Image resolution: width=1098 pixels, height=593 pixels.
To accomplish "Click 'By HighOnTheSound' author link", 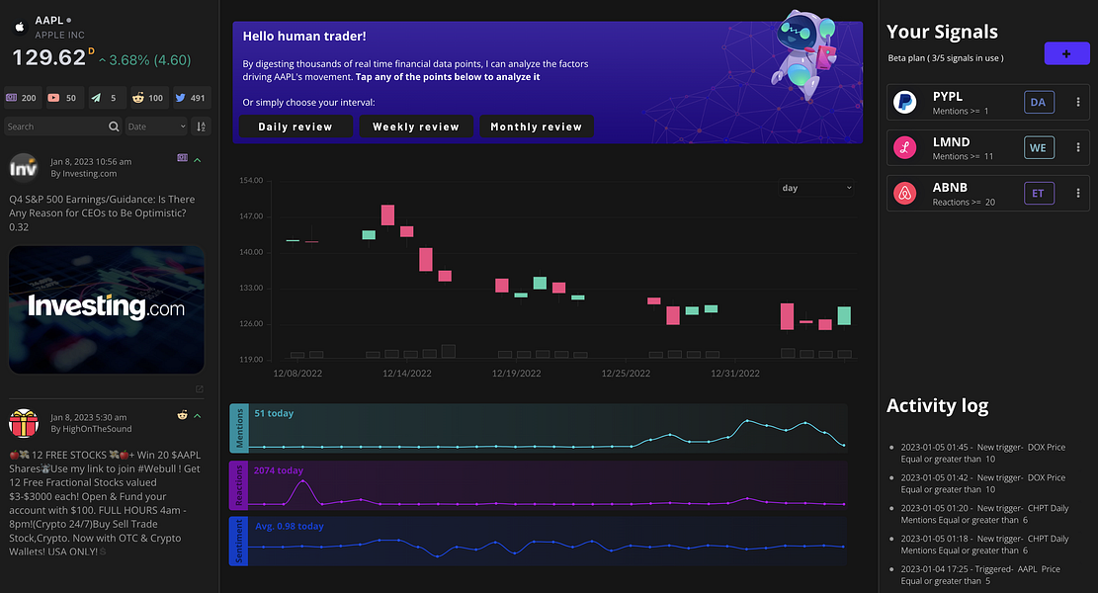I will pos(91,429).
